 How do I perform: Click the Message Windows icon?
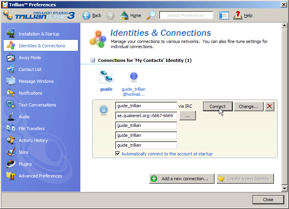(x=11, y=81)
